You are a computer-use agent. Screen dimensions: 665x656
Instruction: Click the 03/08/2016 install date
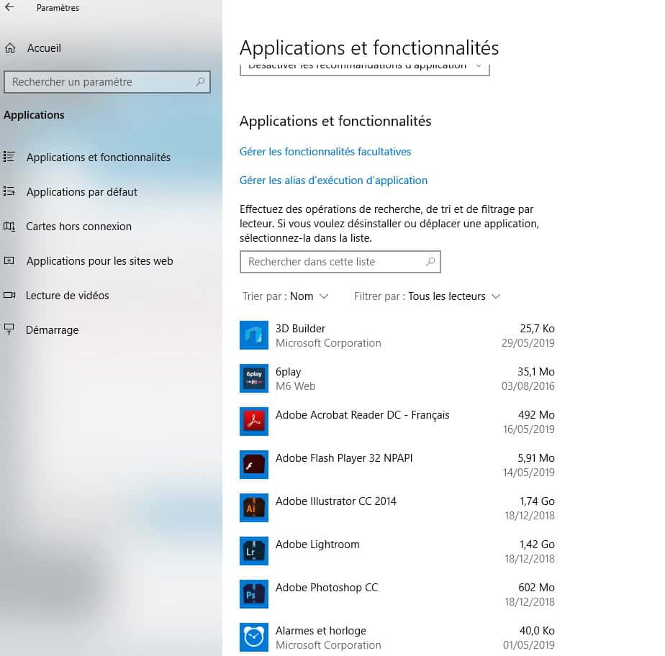point(528,386)
